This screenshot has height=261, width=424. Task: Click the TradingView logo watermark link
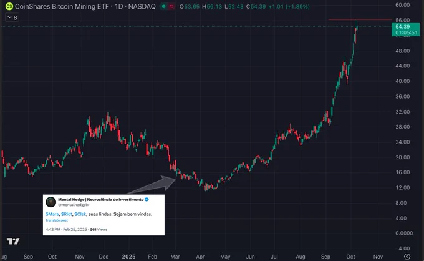[x=13, y=241]
